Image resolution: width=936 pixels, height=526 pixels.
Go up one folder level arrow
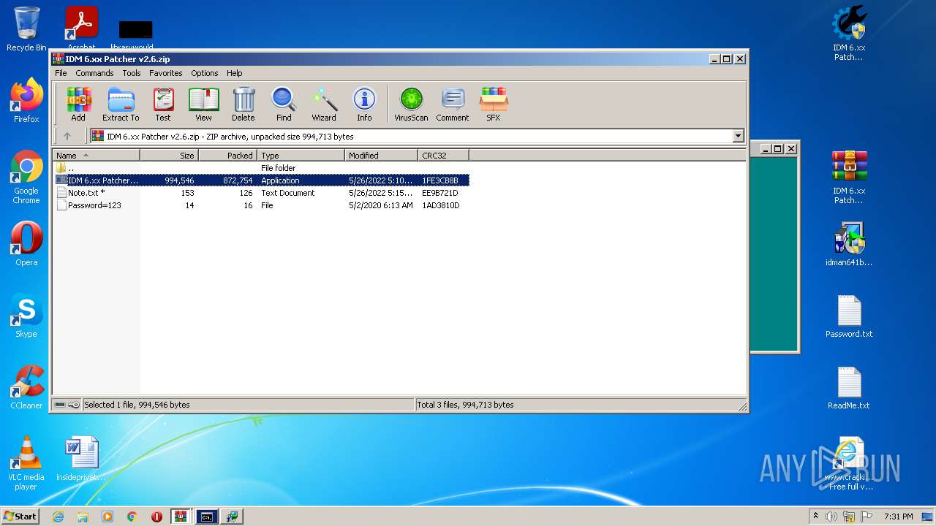[67, 136]
